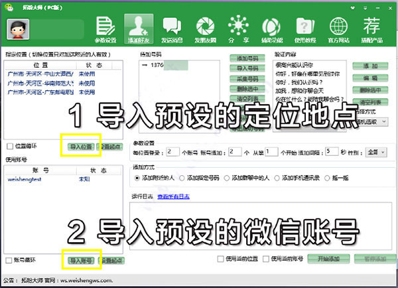Click the 账号添加 count input field

235,152
